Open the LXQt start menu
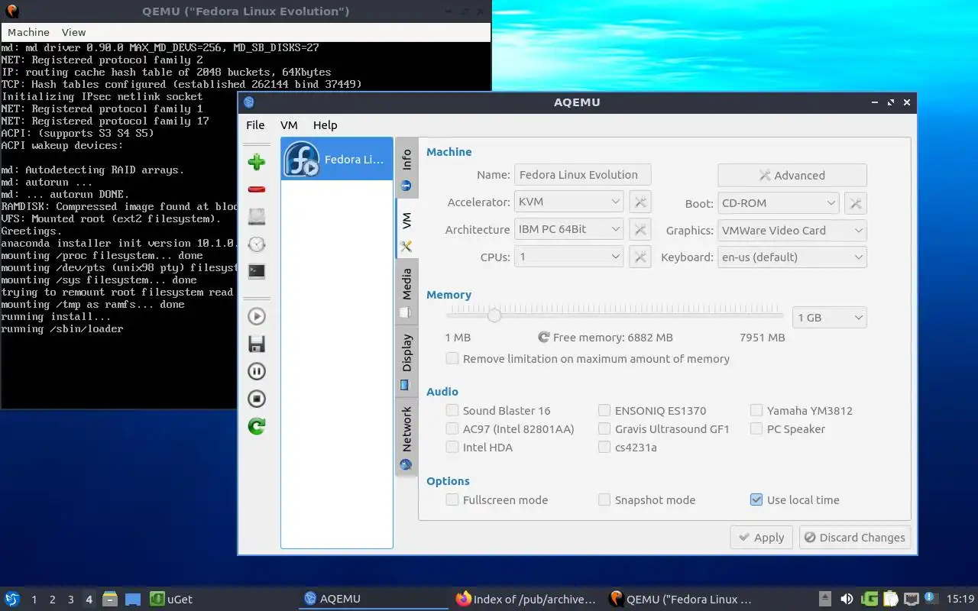Image resolution: width=978 pixels, height=611 pixels. (x=12, y=599)
